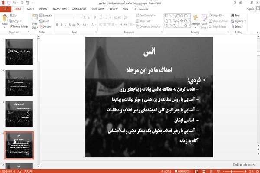Cut the selection with scissors icon

tap(13, 16)
